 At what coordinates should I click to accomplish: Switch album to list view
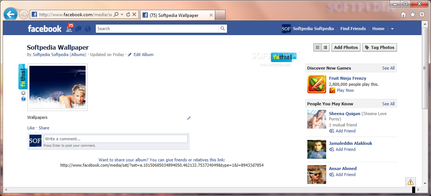[325, 47]
